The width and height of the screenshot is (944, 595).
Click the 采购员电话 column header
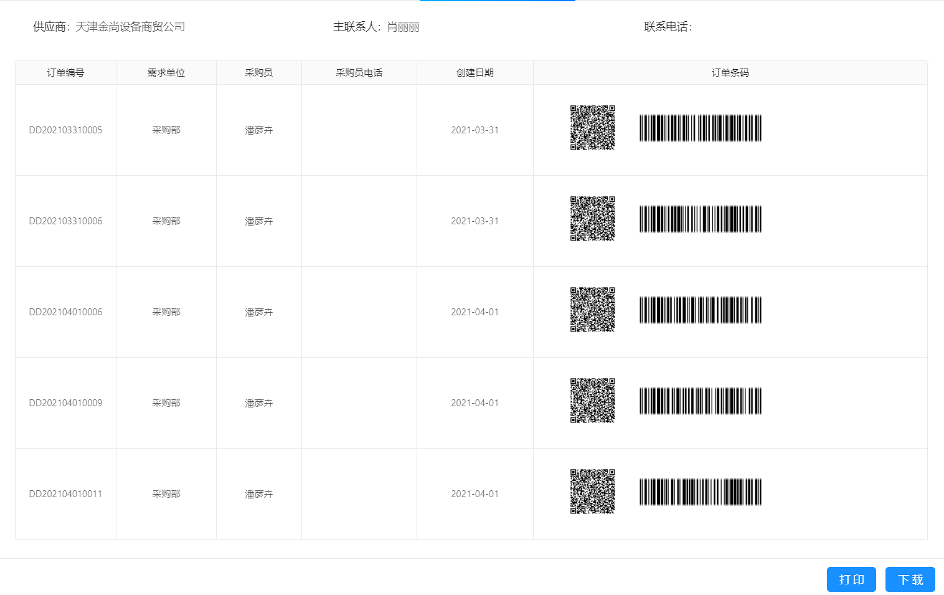click(x=359, y=73)
